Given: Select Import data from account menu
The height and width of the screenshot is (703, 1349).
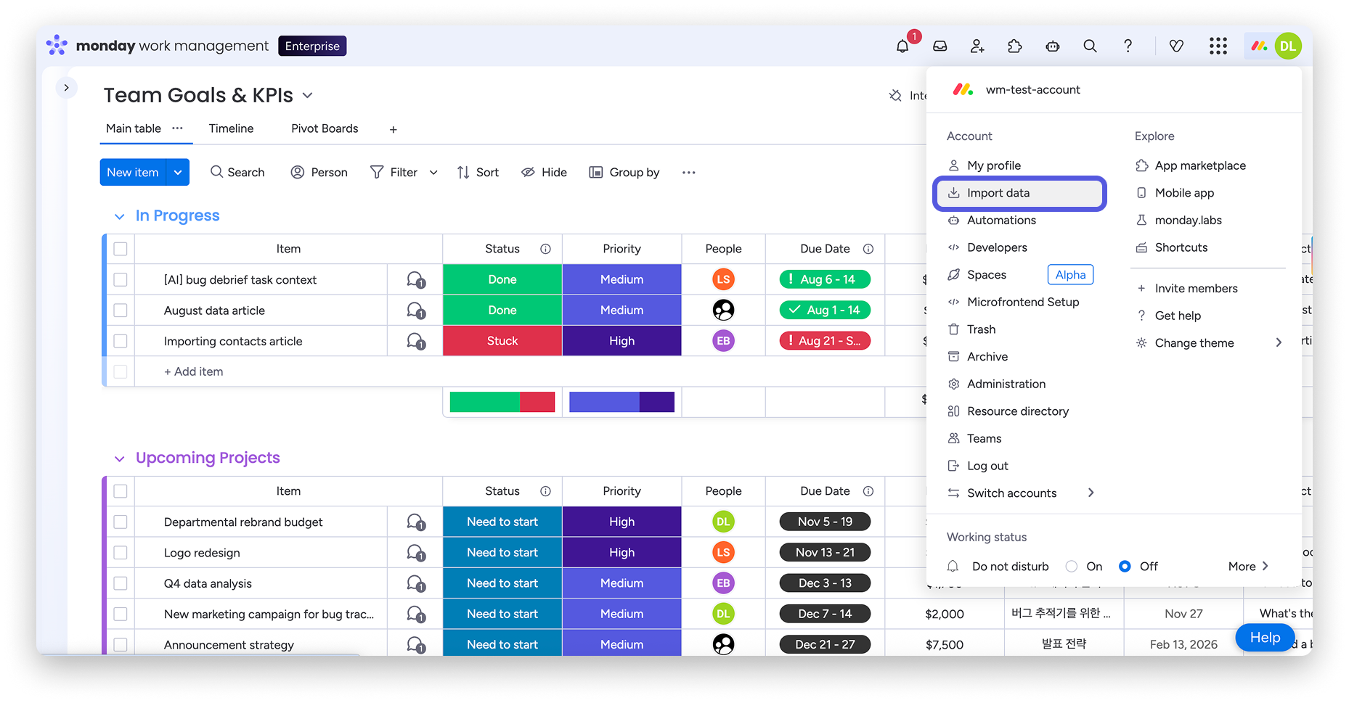Looking at the screenshot, I should pyautogui.click(x=1019, y=194).
